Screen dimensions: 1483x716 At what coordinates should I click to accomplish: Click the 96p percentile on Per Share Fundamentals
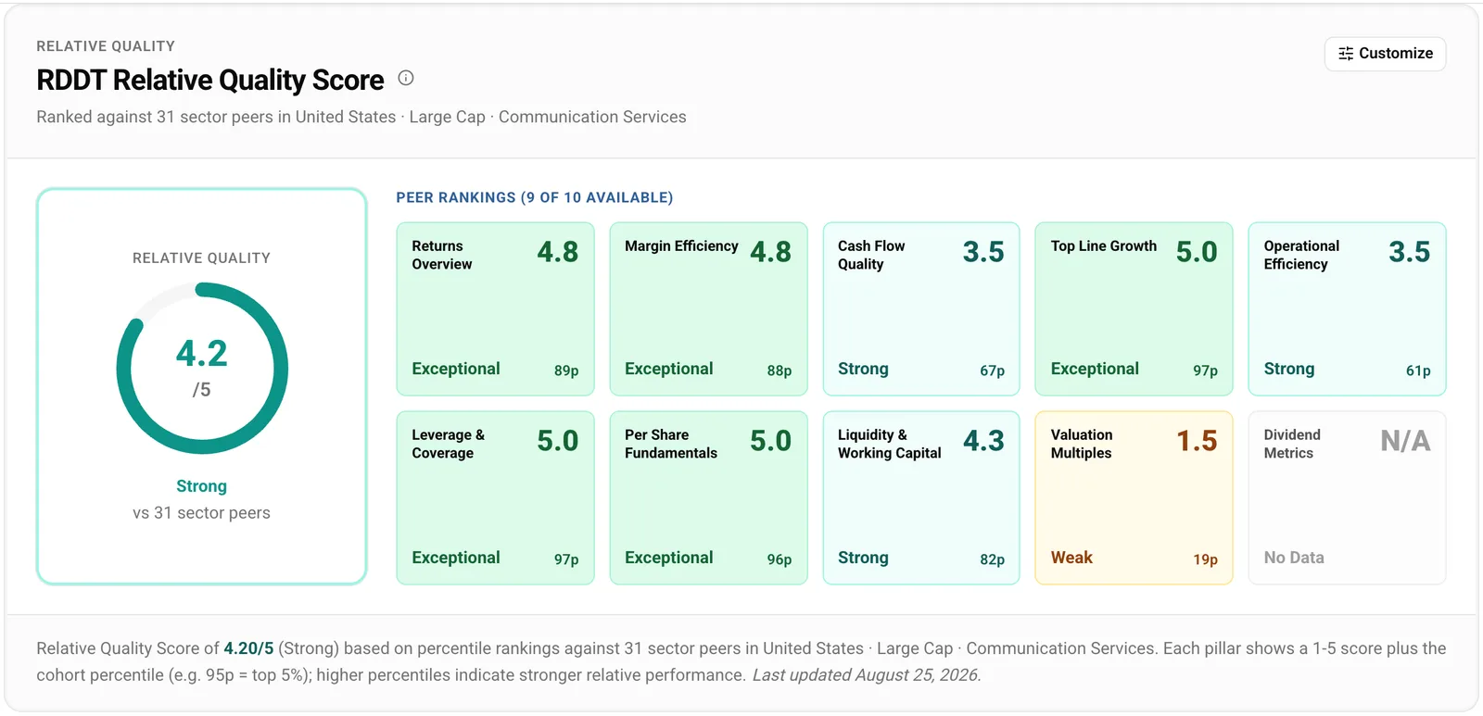[x=780, y=559]
